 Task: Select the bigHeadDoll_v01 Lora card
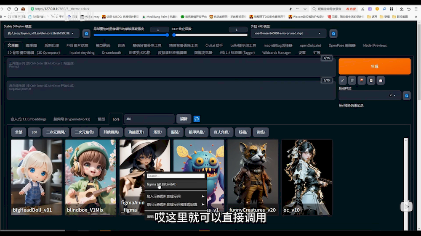pyautogui.click(x=36, y=176)
